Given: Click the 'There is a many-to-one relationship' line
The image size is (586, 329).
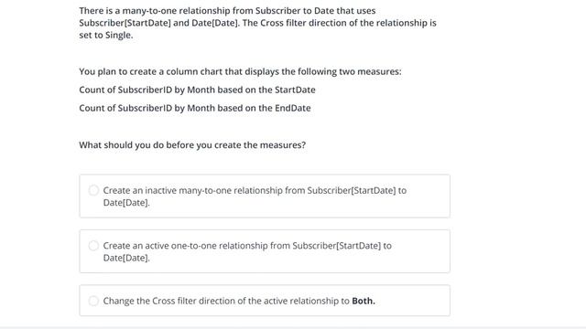Looking at the screenshot, I should [227, 10].
